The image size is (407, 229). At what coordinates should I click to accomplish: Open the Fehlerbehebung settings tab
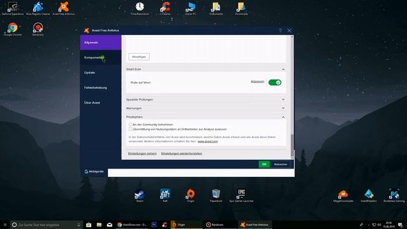(100, 88)
